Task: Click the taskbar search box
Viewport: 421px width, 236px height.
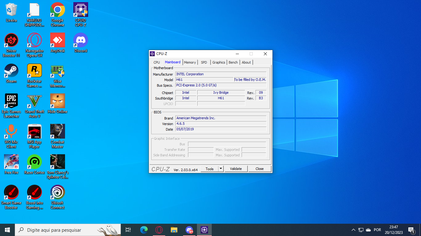Action: coord(68,230)
